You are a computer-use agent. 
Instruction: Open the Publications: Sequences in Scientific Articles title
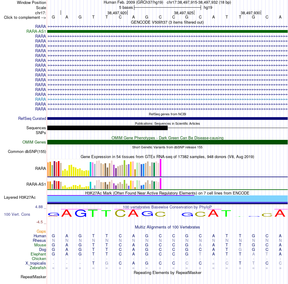tap(167, 123)
